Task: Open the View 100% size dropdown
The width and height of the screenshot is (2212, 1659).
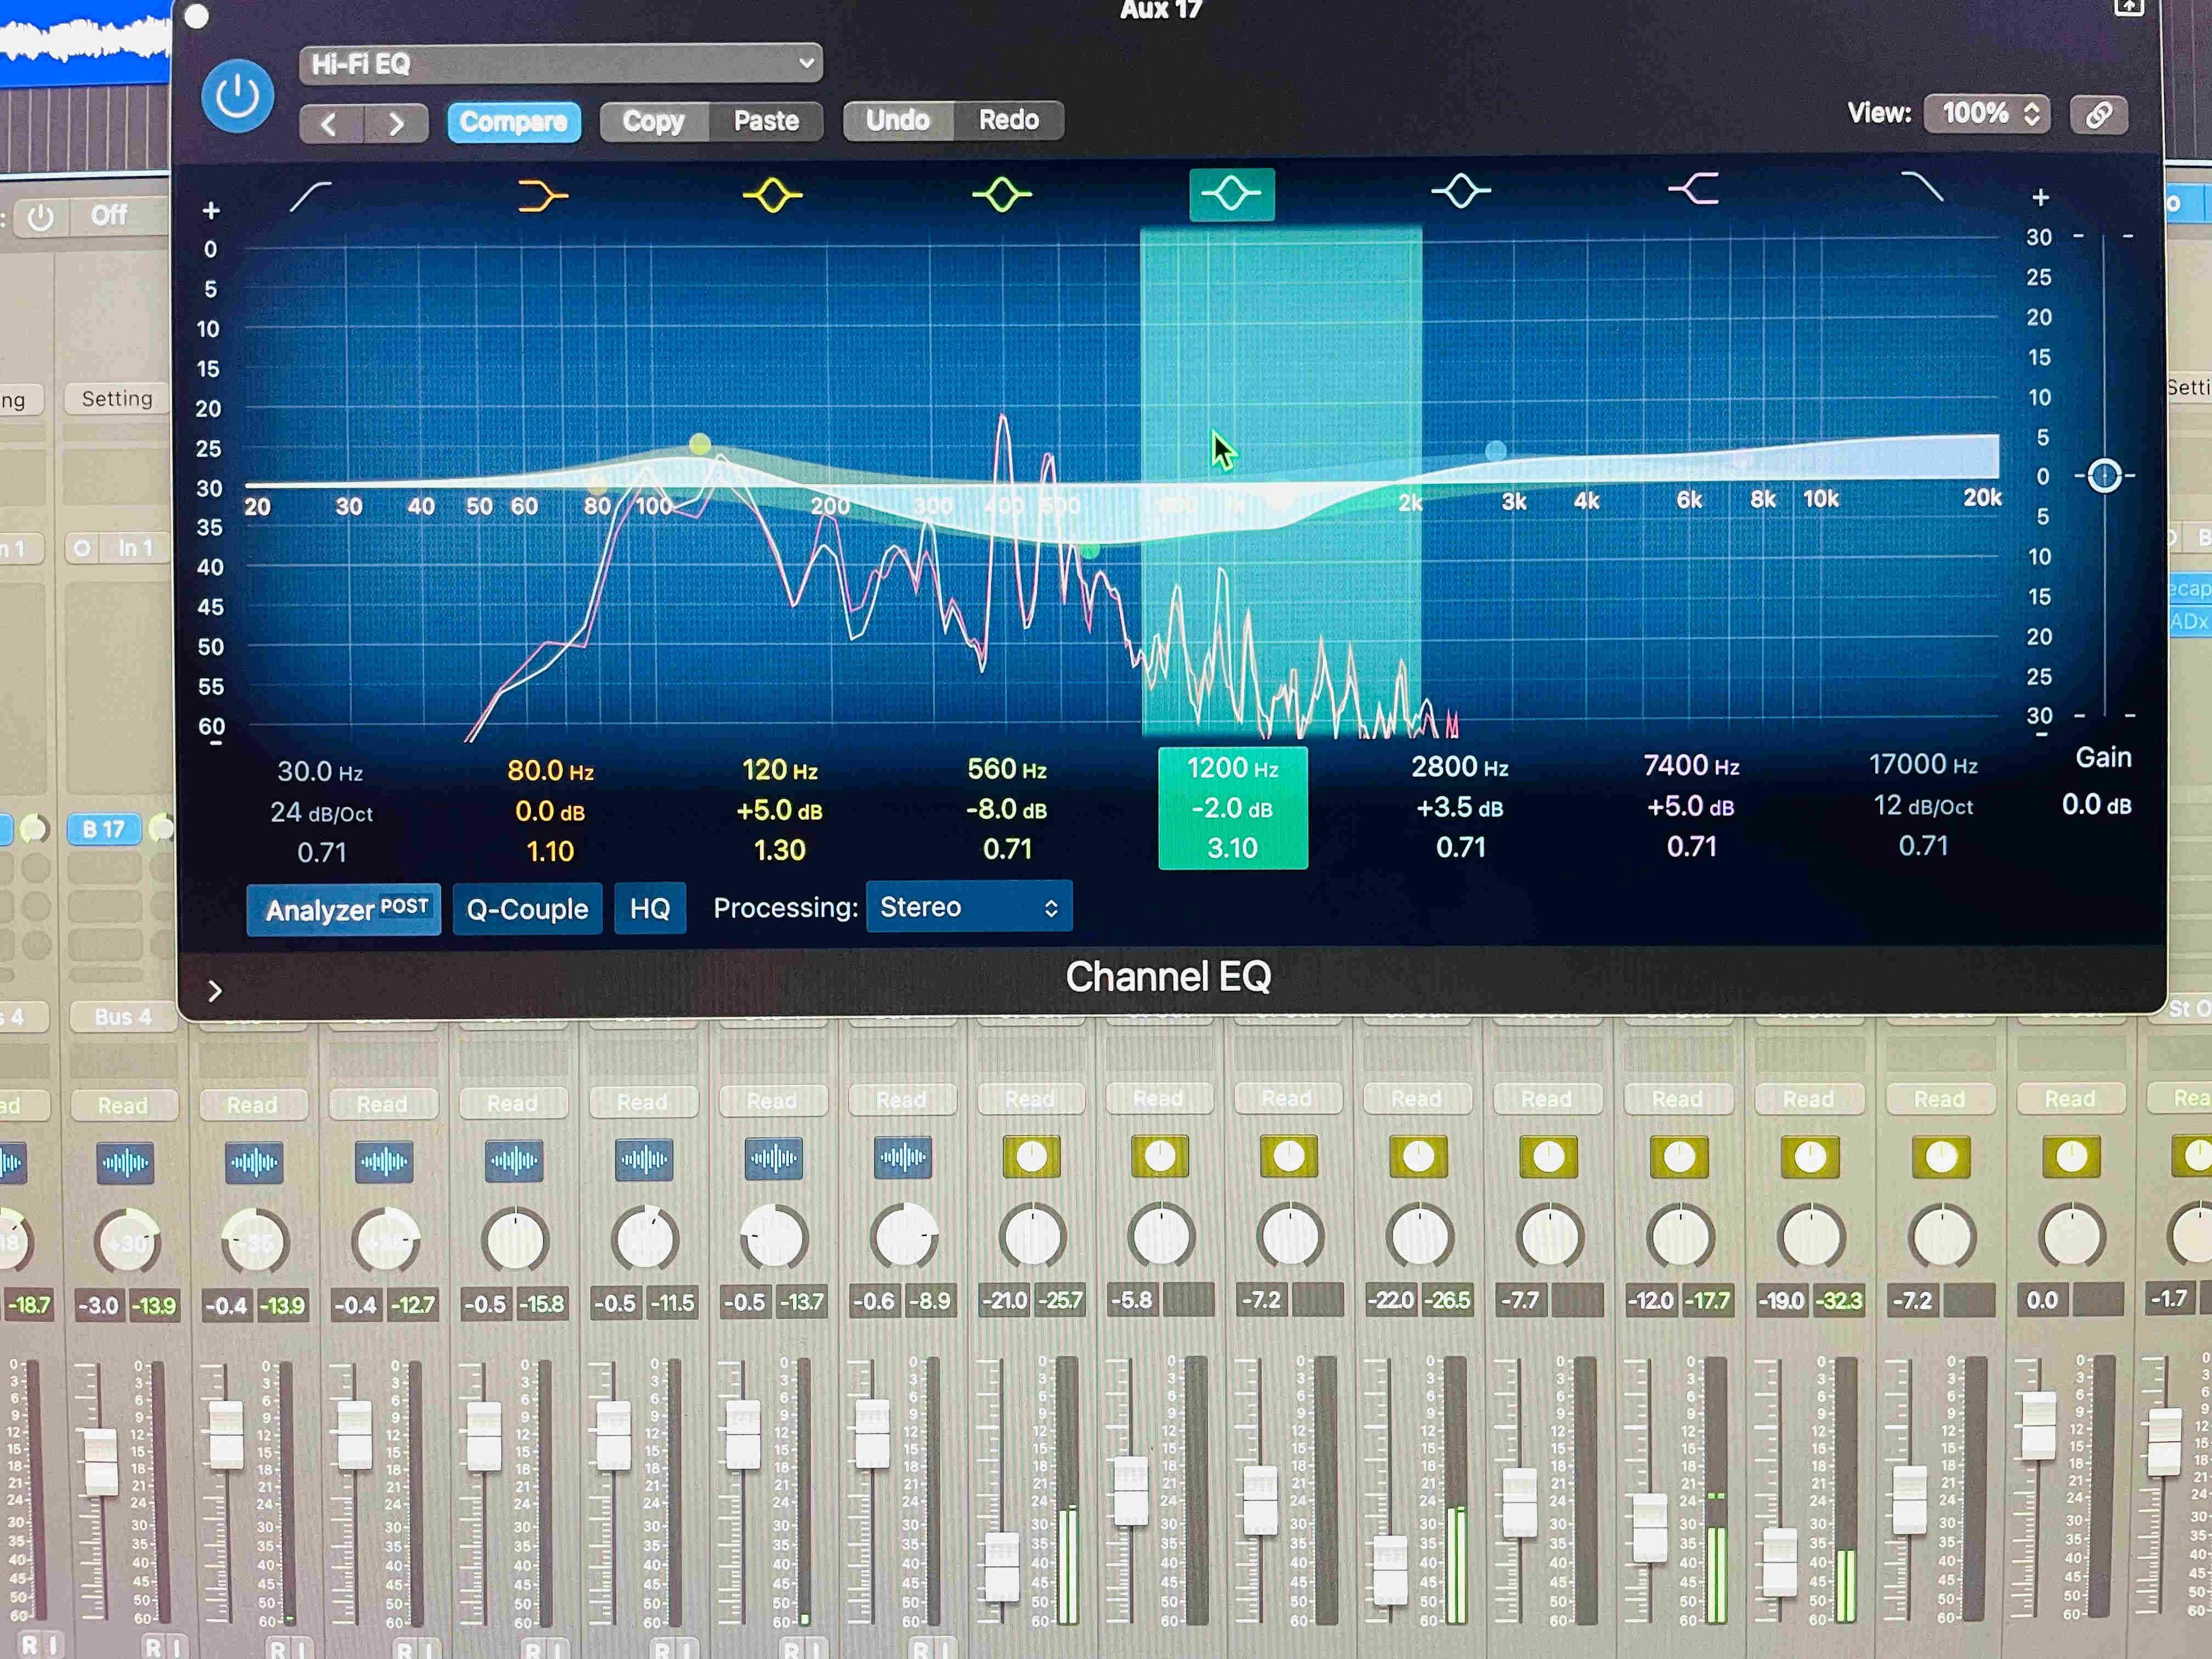Action: (1988, 113)
